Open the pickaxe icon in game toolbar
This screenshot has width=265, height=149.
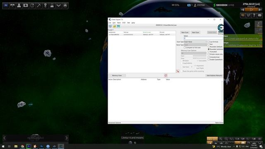[x=39, y=5]
